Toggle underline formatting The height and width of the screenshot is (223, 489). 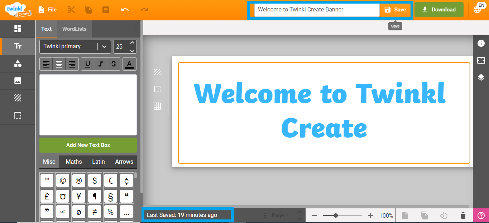point(88,64)
